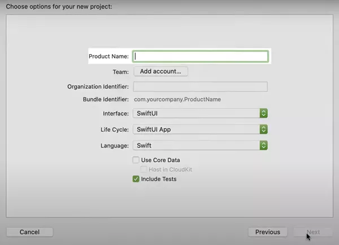Click the Product Name label
The image size is (339, 245).
tap(108, 56)
